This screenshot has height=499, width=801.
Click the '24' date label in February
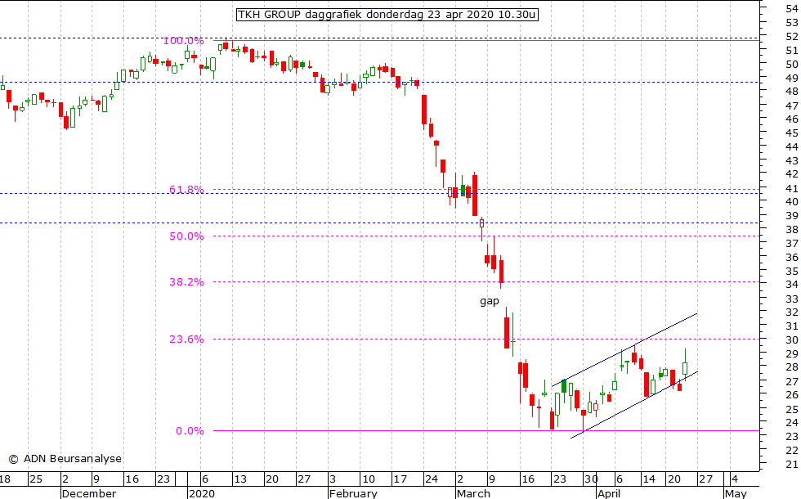(x=432, y=479)
